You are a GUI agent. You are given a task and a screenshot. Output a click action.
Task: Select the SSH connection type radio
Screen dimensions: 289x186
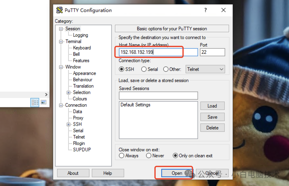[x=121, y=69]
